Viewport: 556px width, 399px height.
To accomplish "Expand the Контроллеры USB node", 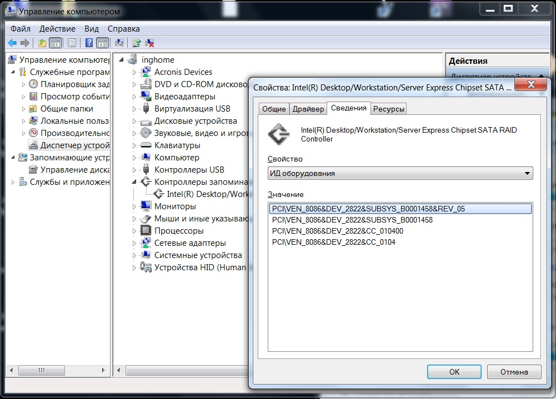I will coord(134,170).
